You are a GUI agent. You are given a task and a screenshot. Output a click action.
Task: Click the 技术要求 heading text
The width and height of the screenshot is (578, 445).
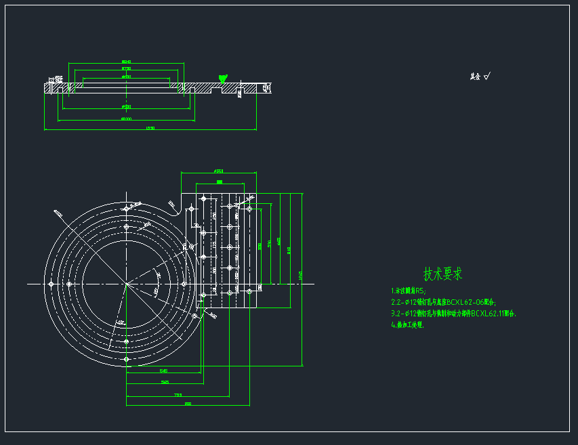(x=442, y=274)
